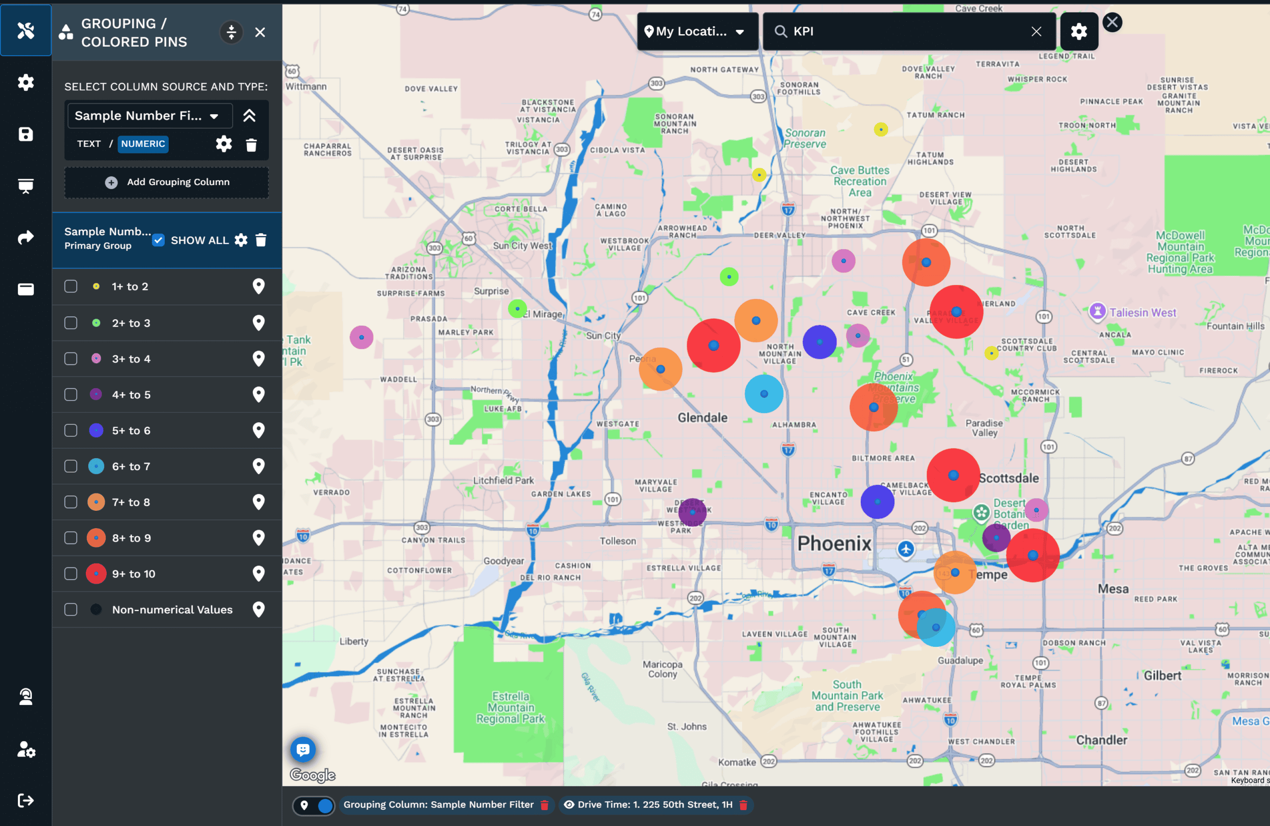
Task: Select the NUMERIC type option
Action: (x=143, y=143)
